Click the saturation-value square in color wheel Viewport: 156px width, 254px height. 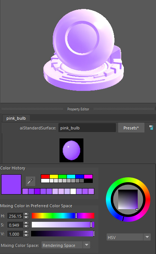click(128, 199)
